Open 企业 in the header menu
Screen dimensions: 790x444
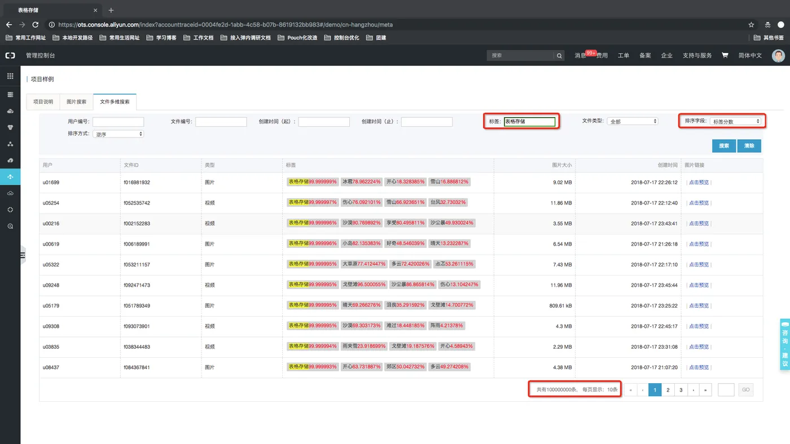[666, 55]
